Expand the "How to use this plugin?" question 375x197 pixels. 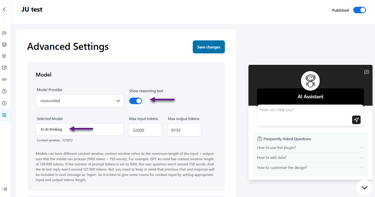point(310,148)
